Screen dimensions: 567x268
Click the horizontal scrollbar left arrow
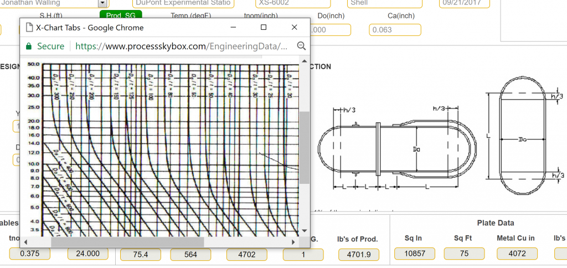(x=25, y=242)
